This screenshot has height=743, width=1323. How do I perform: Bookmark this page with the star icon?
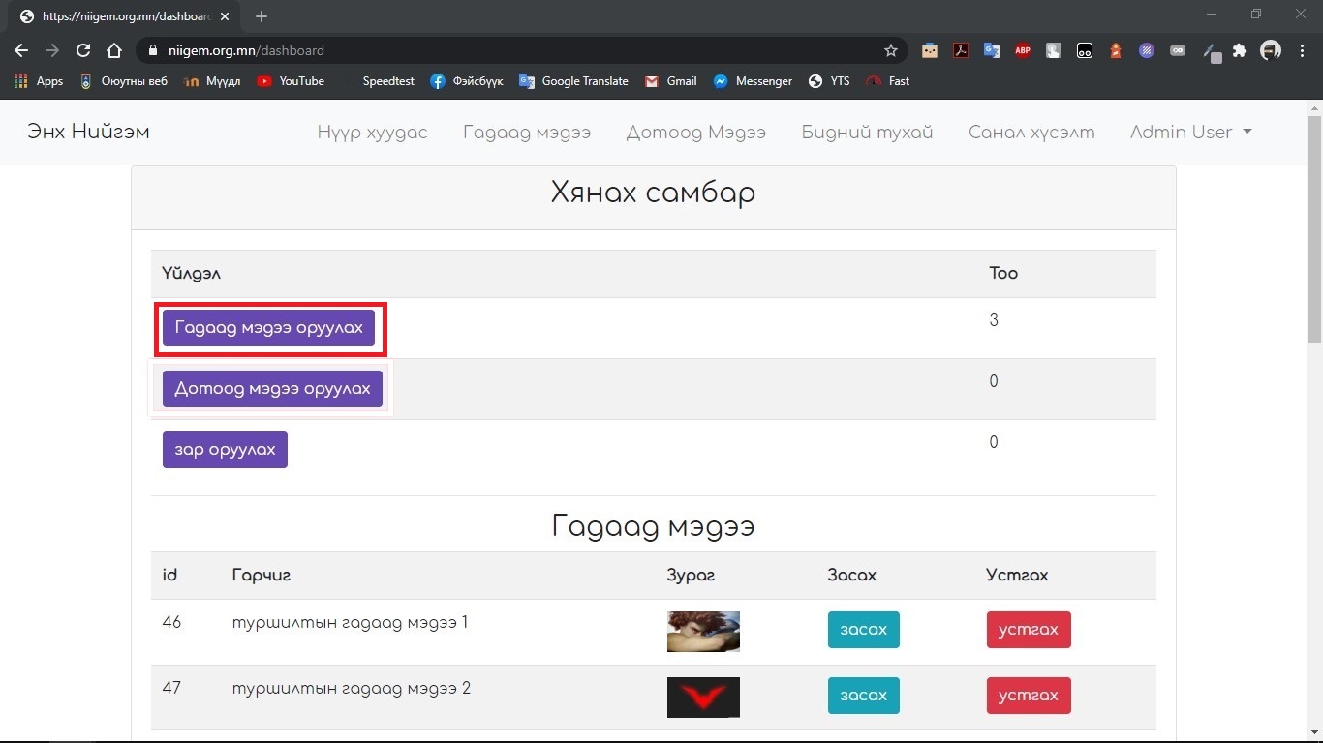tap(891, 50)
